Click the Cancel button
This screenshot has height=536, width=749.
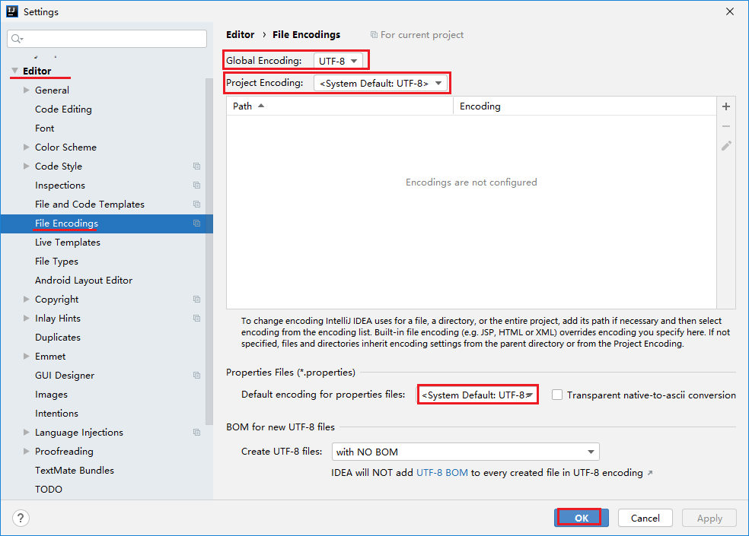coord(645,518)
